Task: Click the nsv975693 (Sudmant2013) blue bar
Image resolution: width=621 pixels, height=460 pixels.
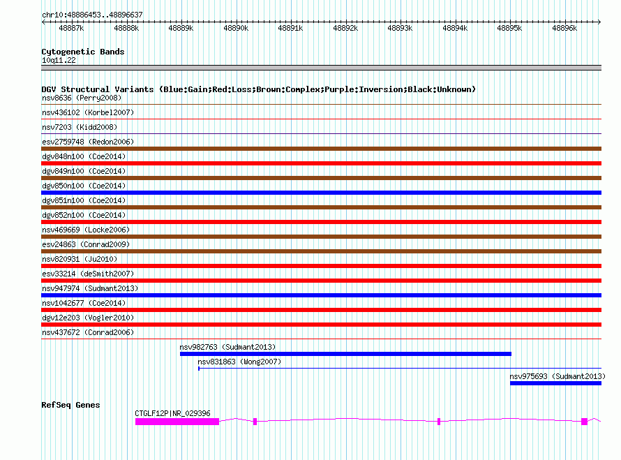Action: (x=555, y=383)
